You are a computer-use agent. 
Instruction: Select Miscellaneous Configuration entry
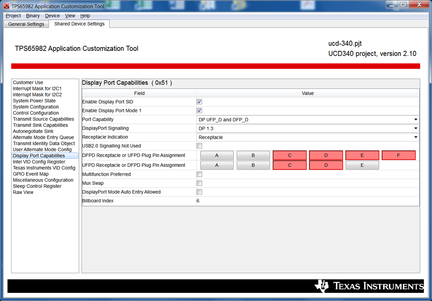pyautogui.click(x=43, y=180)
